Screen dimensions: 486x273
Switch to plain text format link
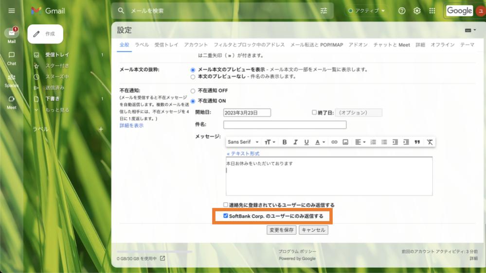(x=243, y=154)
